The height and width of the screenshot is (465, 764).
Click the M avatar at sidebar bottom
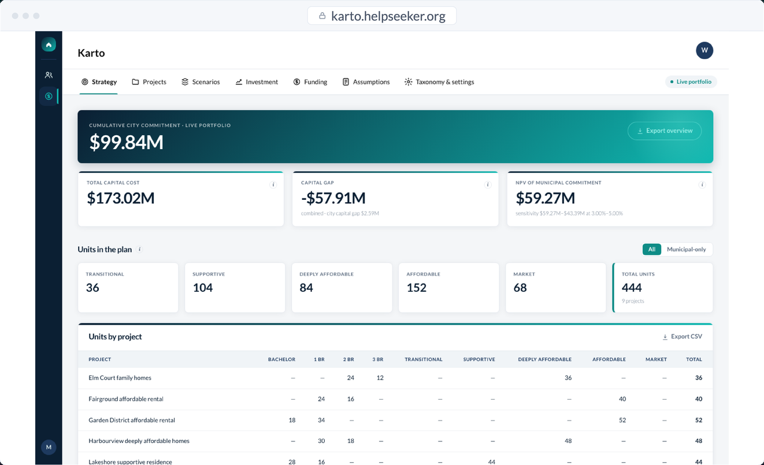[49, 447]
